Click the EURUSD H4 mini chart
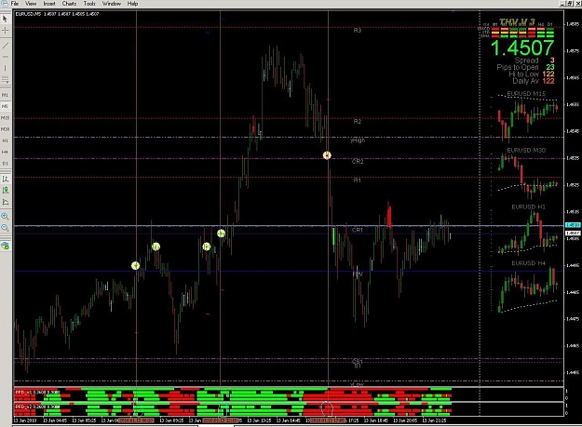The width and height of the screenshot is (582, 427). click(x=526, y=287)
